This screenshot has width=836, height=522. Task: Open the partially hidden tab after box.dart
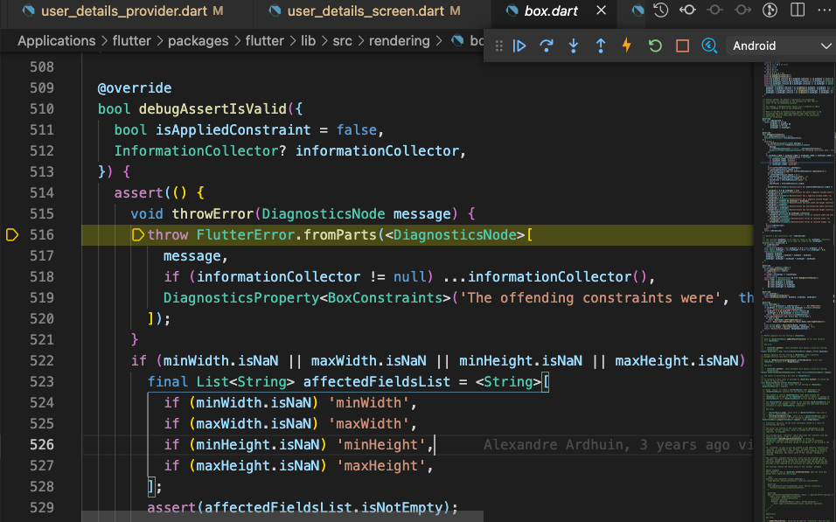pos(637,10)
